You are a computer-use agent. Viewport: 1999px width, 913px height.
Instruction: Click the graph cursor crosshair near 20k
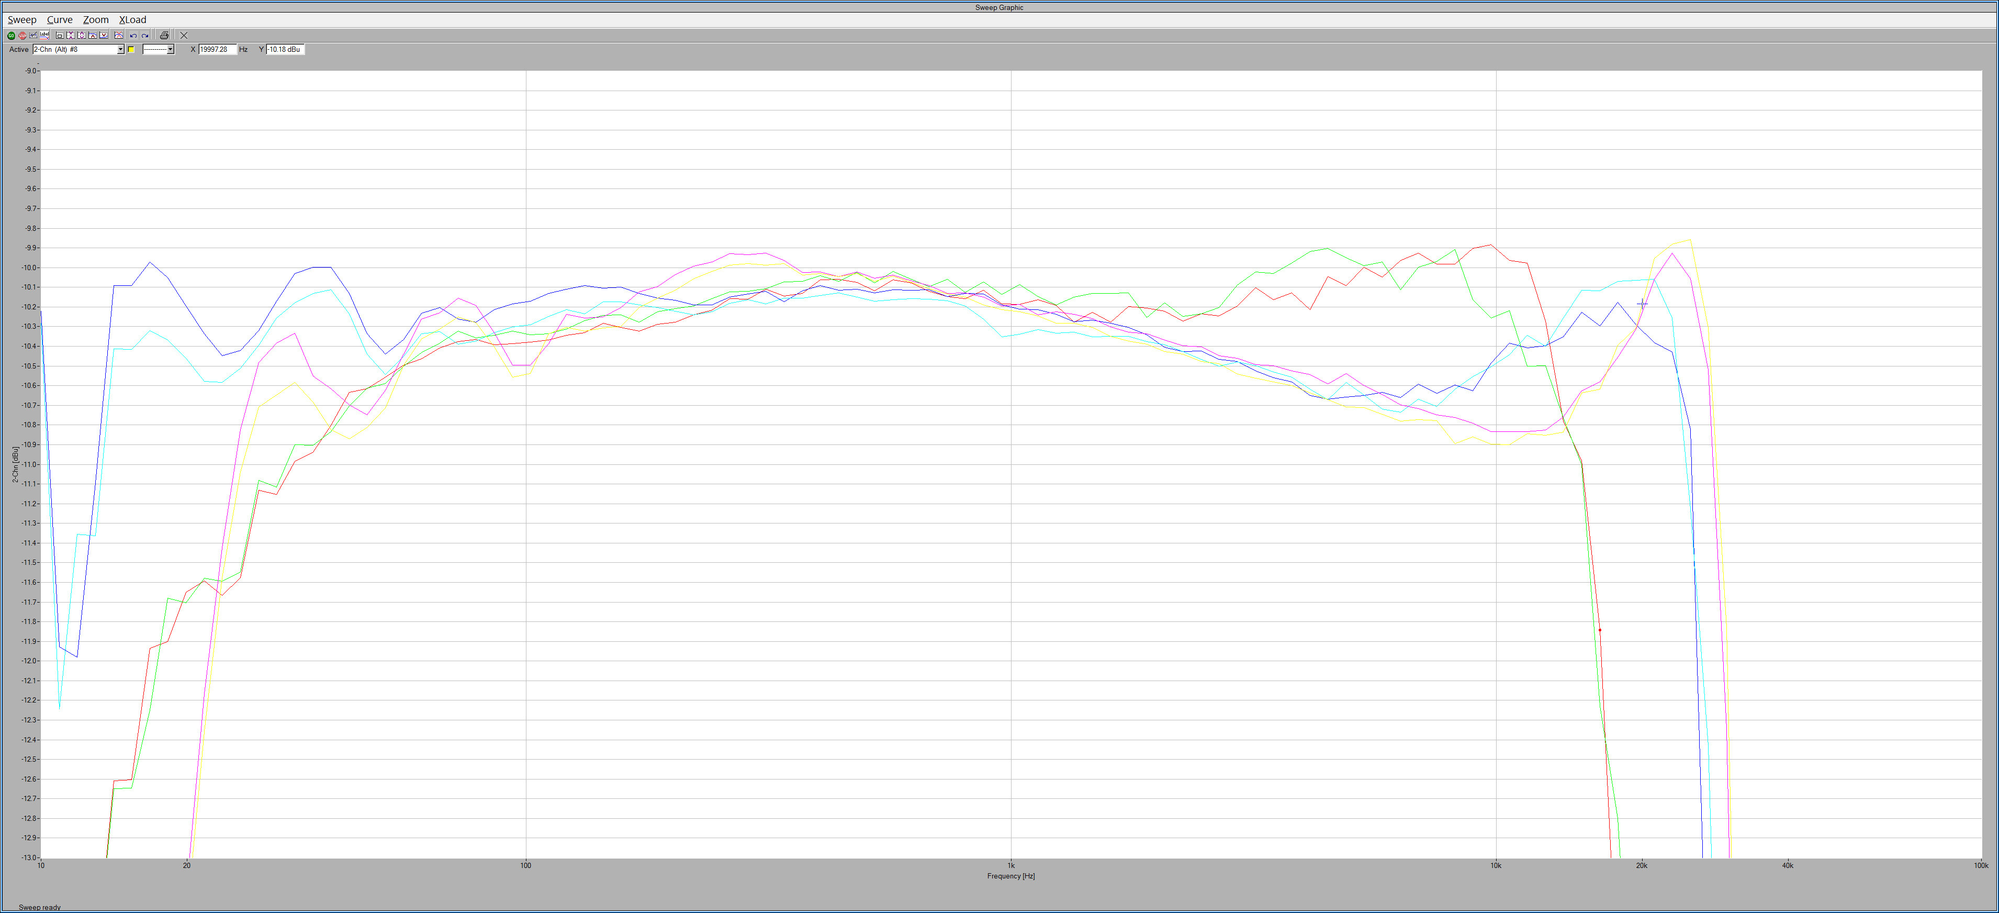tap(1642, 304)
